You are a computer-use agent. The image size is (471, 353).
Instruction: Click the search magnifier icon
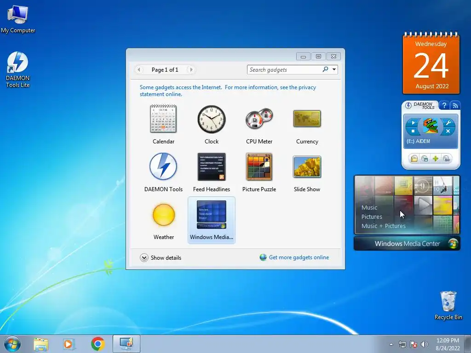click(x=325, y=69)
